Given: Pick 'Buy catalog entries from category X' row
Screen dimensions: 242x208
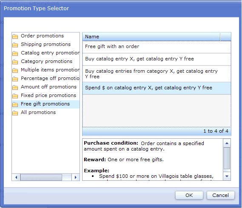Looking at the screenshot, I should point(157,74).
